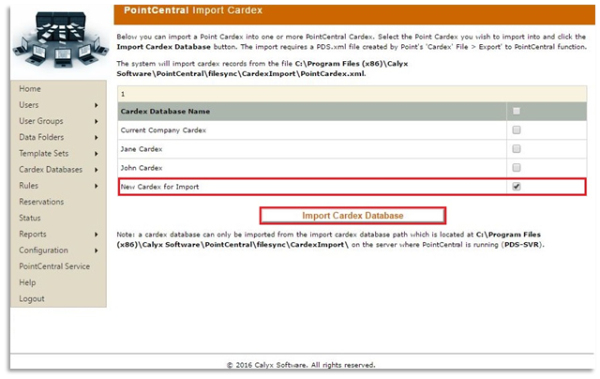Open the User Groups menu item
The image size is (600, 379).
[x=41, y=121]
